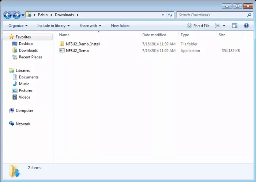This screenshot has width=256, height=182.
Task: Select the NFSU2_Demo_Install folder name
Action: tap(83, 44)
